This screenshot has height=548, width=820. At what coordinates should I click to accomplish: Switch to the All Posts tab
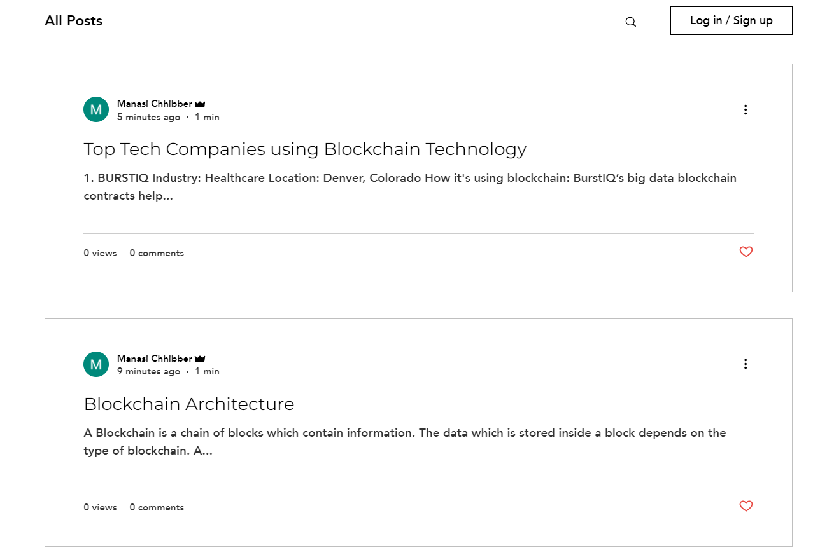tap(73, 21)
